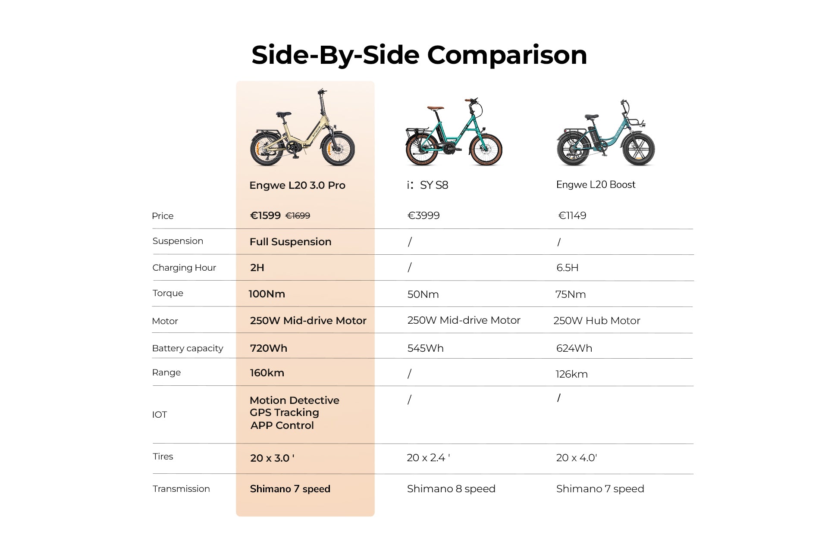Click the Engwe L20 Boost bike image
Viewport: 828px width, 547px height.
pos(605,133)
